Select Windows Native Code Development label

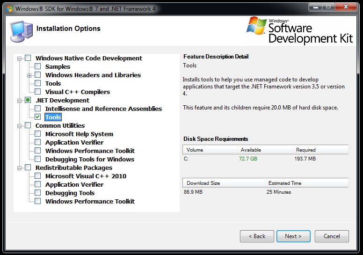[x=89, y=58]
